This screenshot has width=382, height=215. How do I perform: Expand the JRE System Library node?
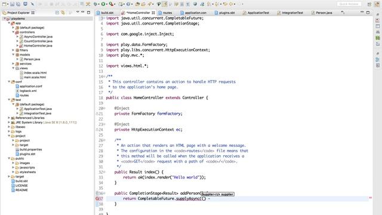pyautogui.click(x=9, y=122)
